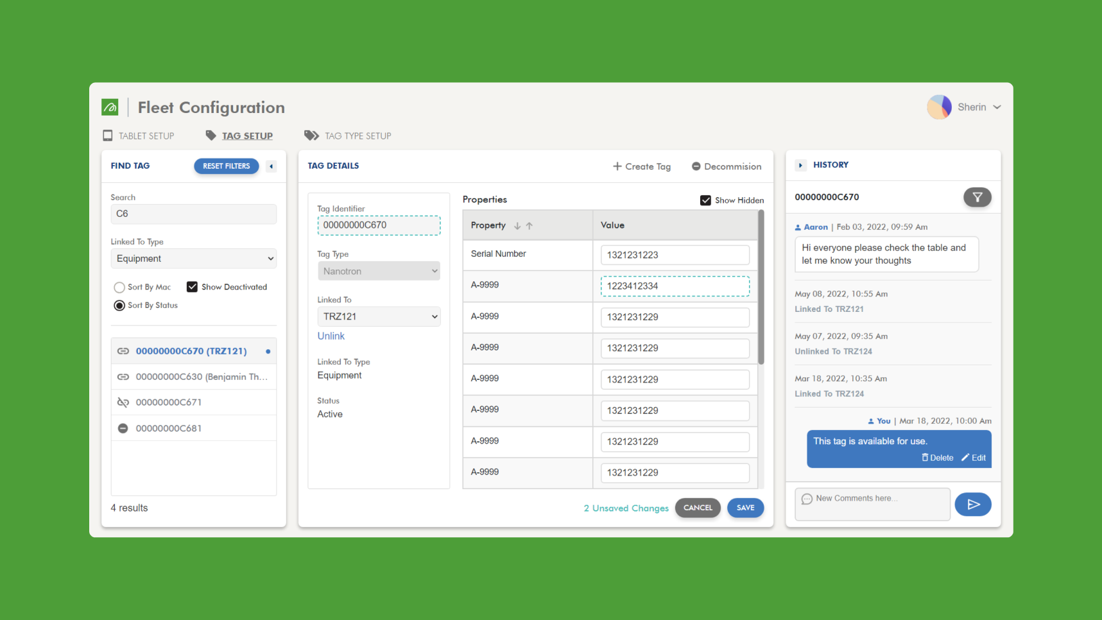Select the Sort By Mac radio button
Screen dimensions: 1102x620
(119, 287)
